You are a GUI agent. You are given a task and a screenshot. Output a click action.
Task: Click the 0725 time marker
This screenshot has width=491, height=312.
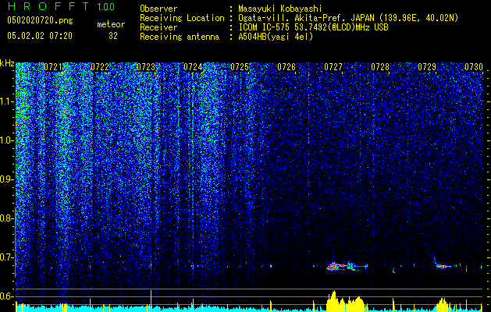(x=240, y=67)
